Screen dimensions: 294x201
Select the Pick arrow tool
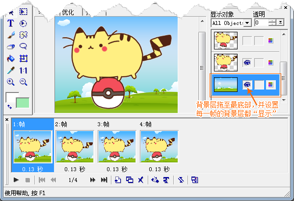tap(11, 13)
